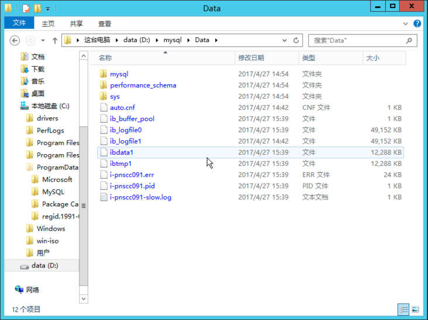Sort by 修改日期 column header
Image resolution: width=428 pixels, height=320 pixels.
267,58
